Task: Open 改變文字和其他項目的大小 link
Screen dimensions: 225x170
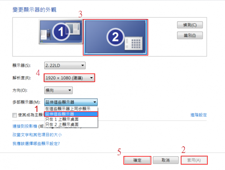Action: coord(37,135)
